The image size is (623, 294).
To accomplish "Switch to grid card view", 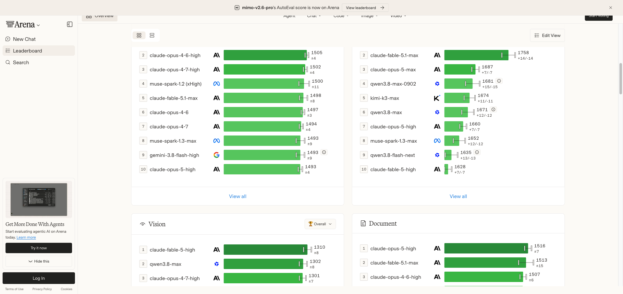I will tap(139, 35).
